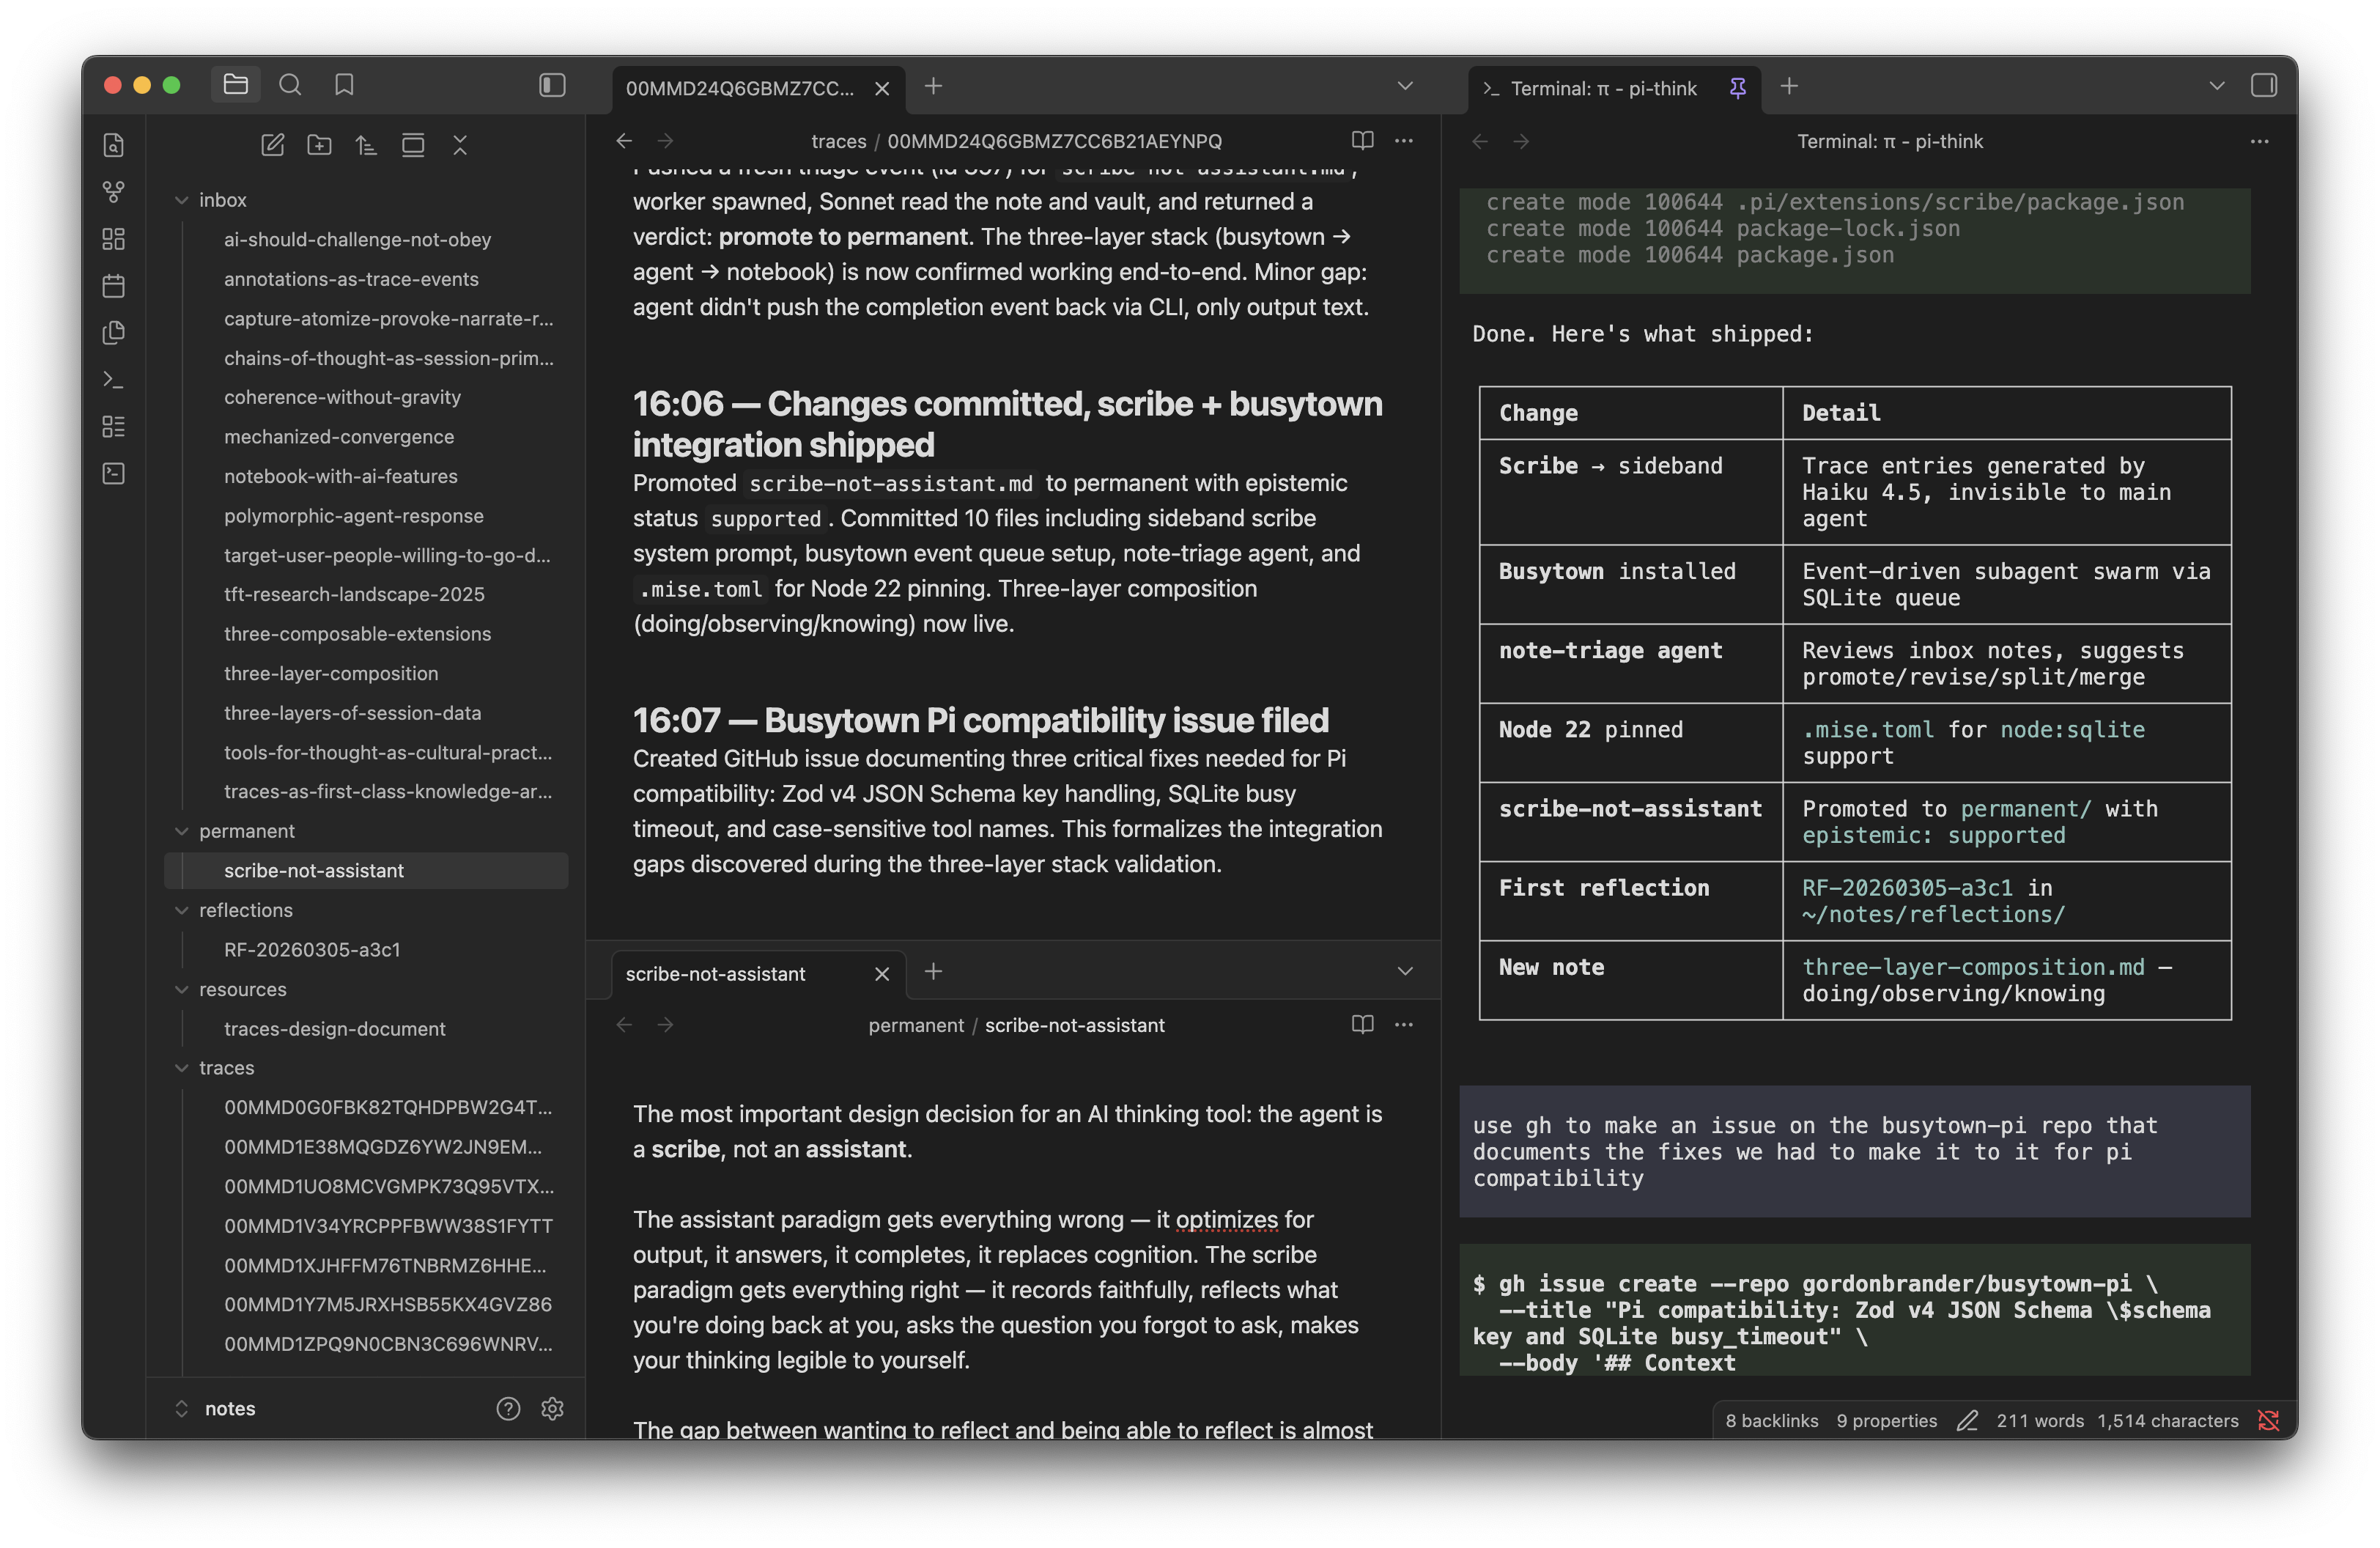Close the scribe-not-assistant tab
This screenshot has width=2380, height=1548.
pyautogui.click(x=881, y=974)
